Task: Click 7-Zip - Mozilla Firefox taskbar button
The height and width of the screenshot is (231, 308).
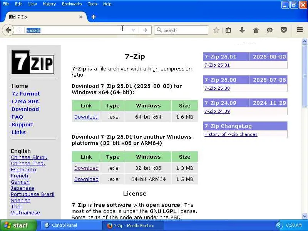Action: point(133,226)
